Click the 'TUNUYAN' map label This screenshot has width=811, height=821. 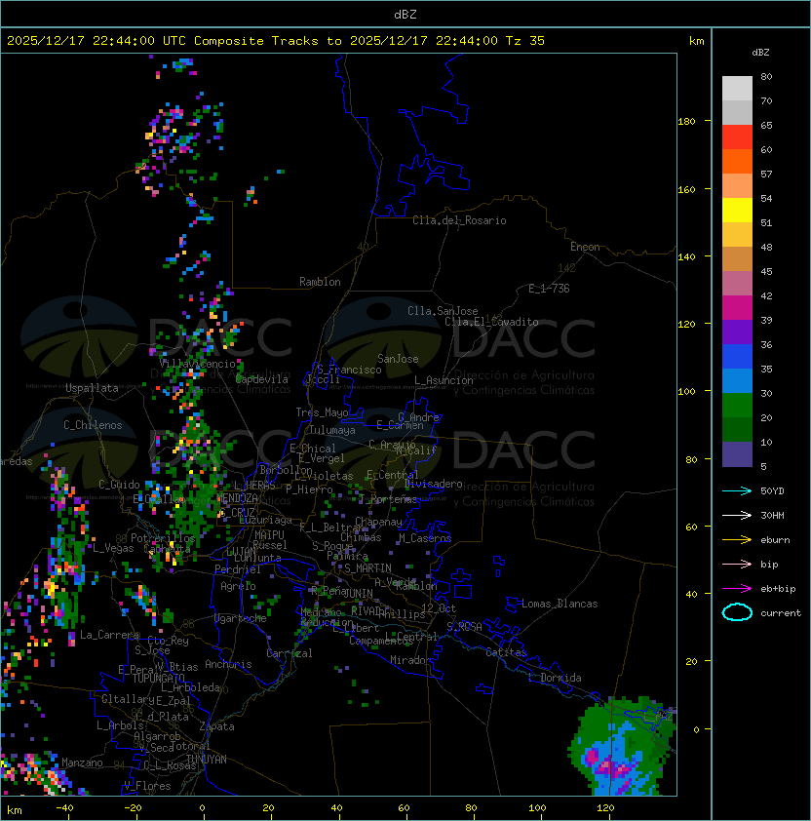(207, 760)
